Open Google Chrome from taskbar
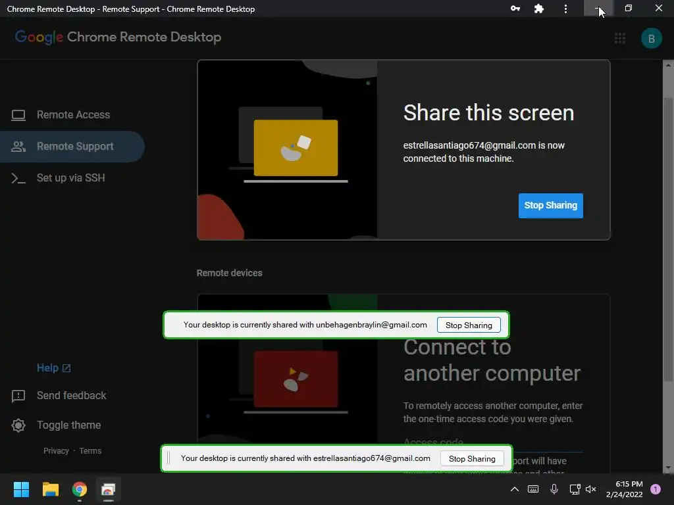This screenshot has width=674, height=505. pyautogui.click(x=80, y=489)
